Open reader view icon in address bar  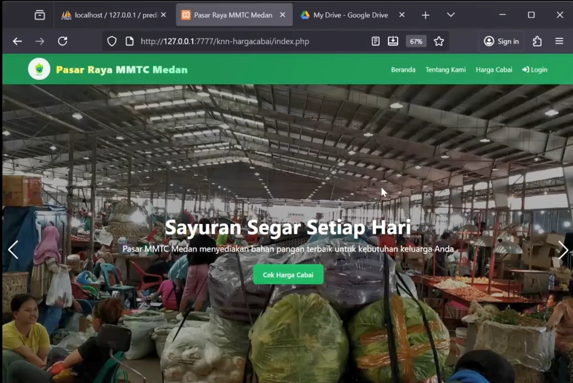coord(376,41)
